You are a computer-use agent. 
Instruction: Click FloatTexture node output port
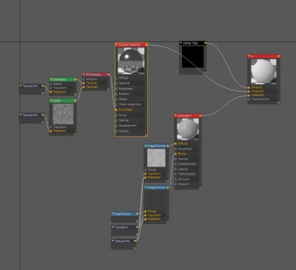click(x=137, y=214)
